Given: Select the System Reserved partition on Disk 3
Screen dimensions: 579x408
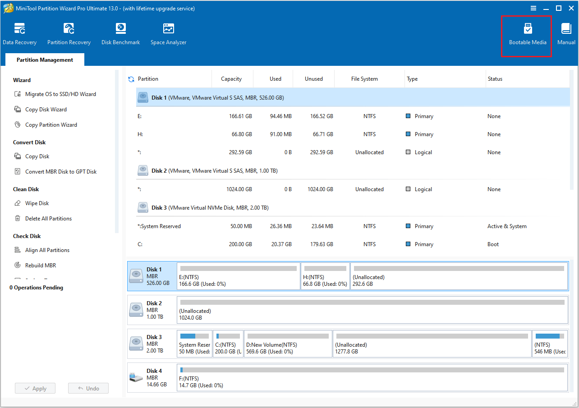Looking at the screenshot, I should point(194,344).
